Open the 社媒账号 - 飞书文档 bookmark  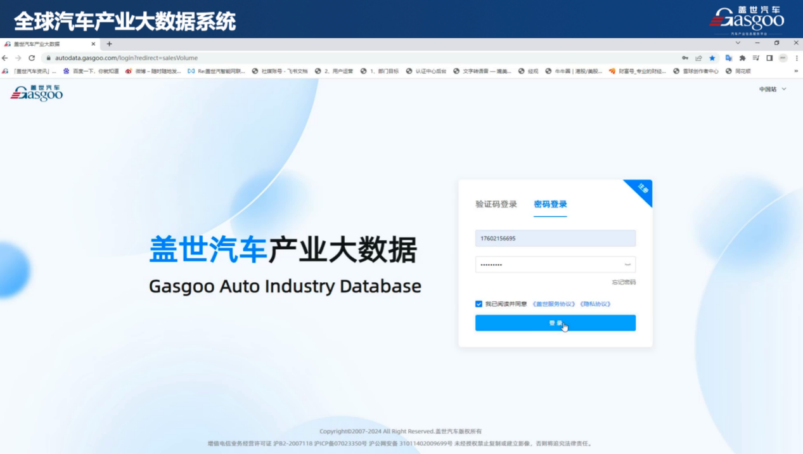[x=279, y=71]
